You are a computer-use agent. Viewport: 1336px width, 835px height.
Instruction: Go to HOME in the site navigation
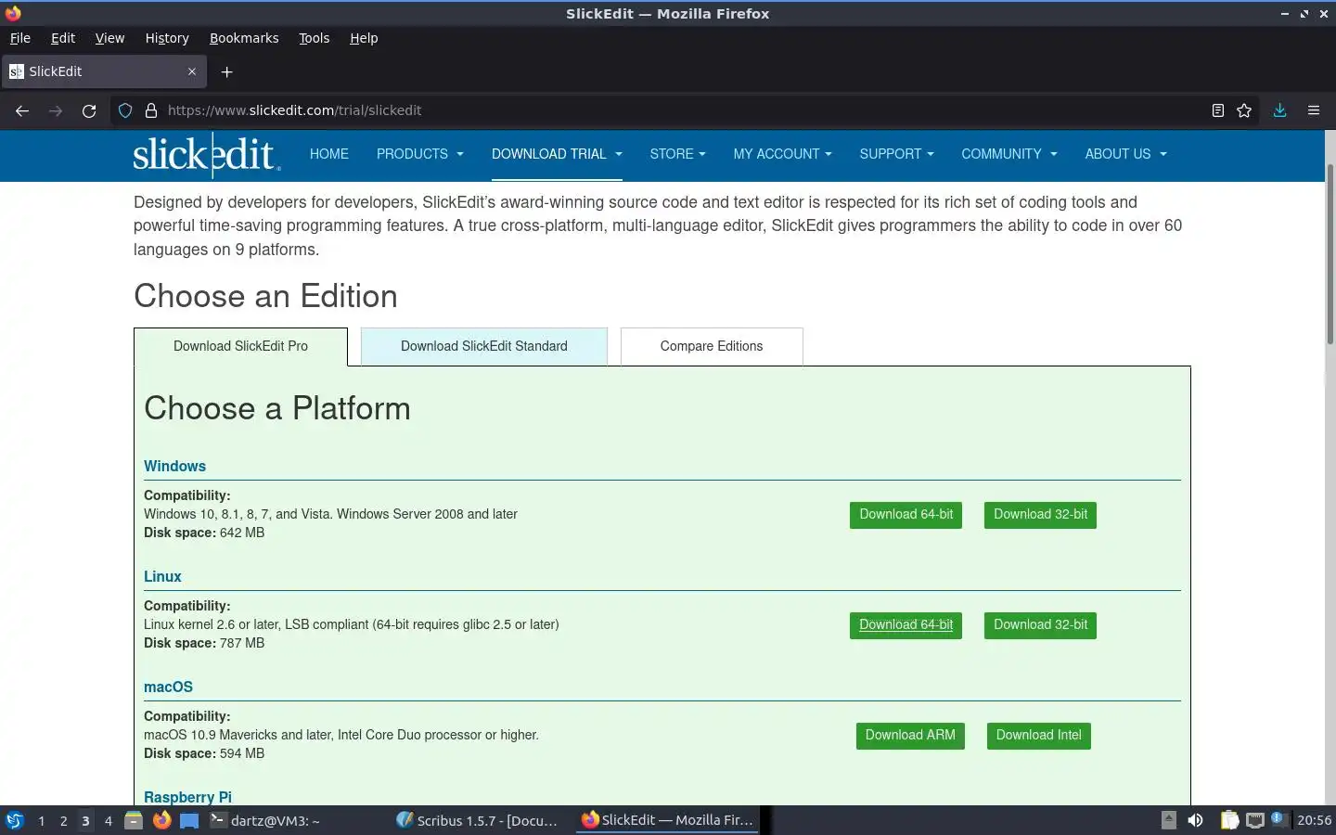click(329, 154)
